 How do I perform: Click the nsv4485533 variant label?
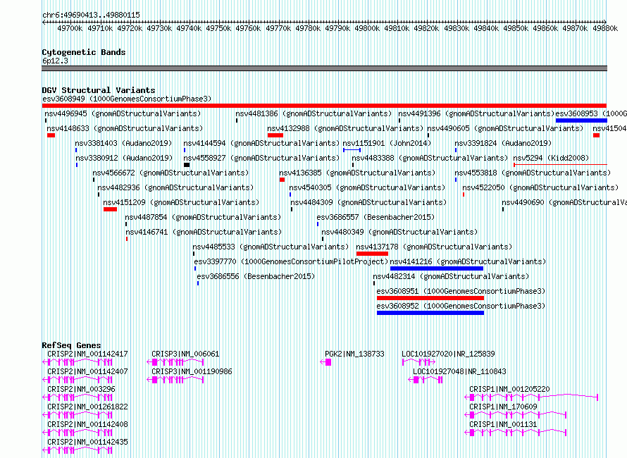coord(271,247)
